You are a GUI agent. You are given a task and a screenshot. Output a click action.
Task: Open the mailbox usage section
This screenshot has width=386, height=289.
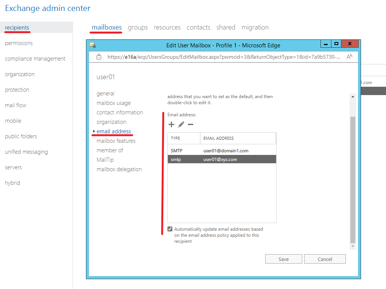[x=114, y=103]
